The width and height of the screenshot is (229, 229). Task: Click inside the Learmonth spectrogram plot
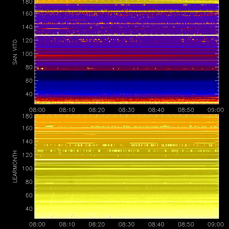click(x=127, y=167)
